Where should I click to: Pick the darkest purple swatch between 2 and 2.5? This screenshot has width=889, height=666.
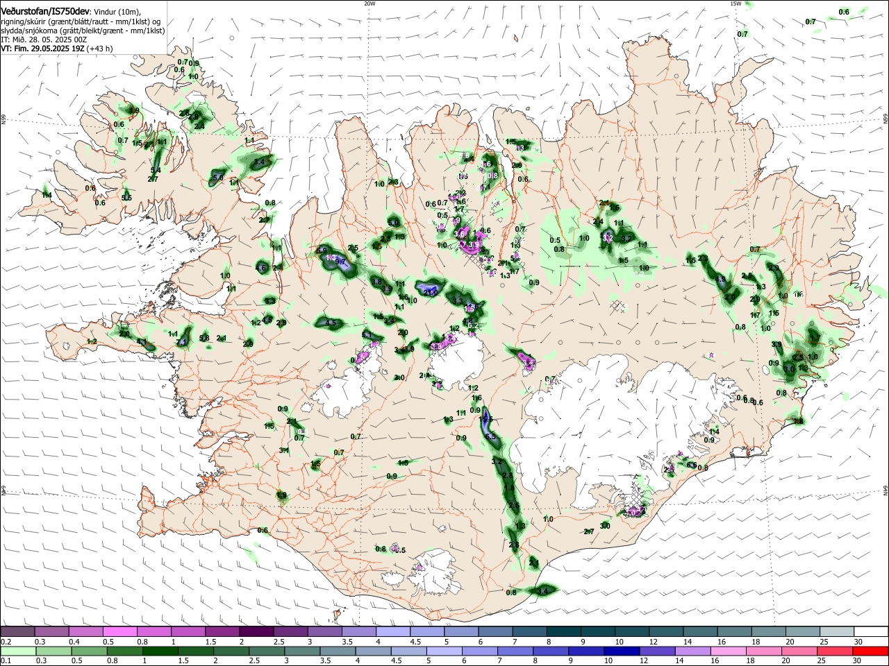pyautogui.click(x=256, y=632)
